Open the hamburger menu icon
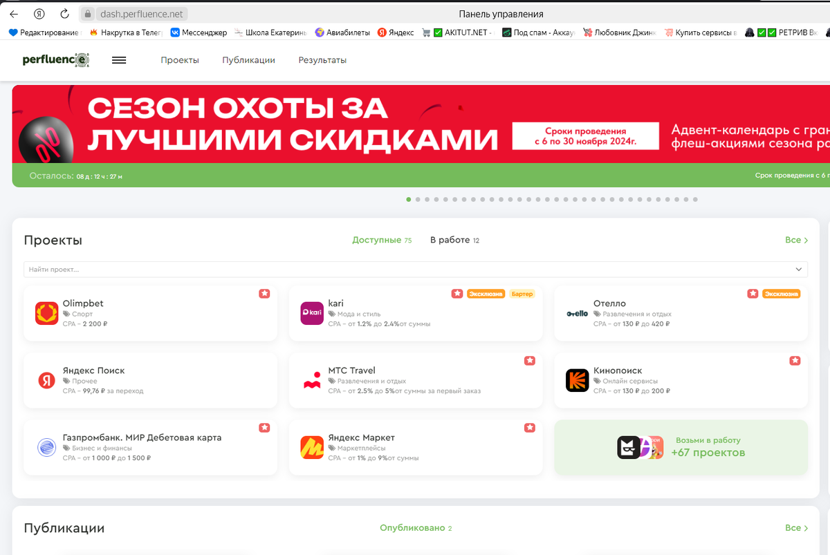This screenshot has width=830, height=555. (118, 60)
